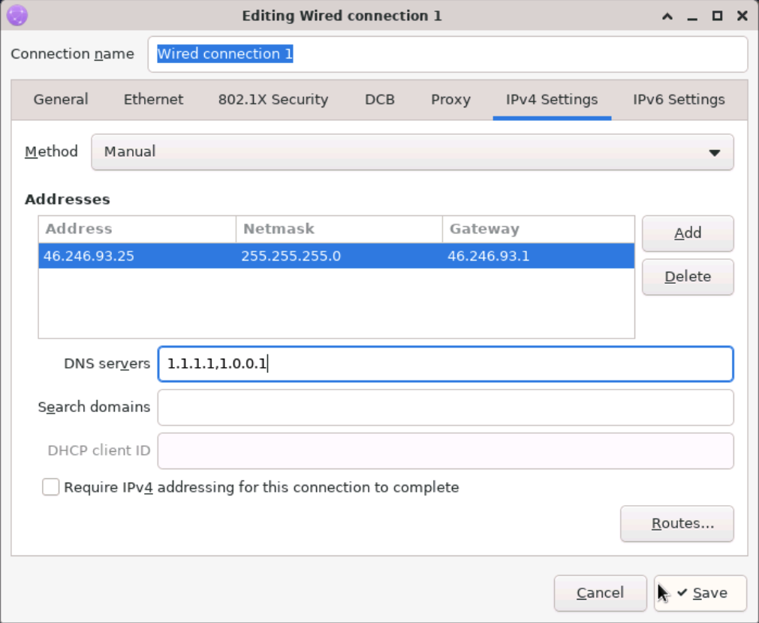Delete the selected address entry
The image size is (759, 623).
click(687, 276)
